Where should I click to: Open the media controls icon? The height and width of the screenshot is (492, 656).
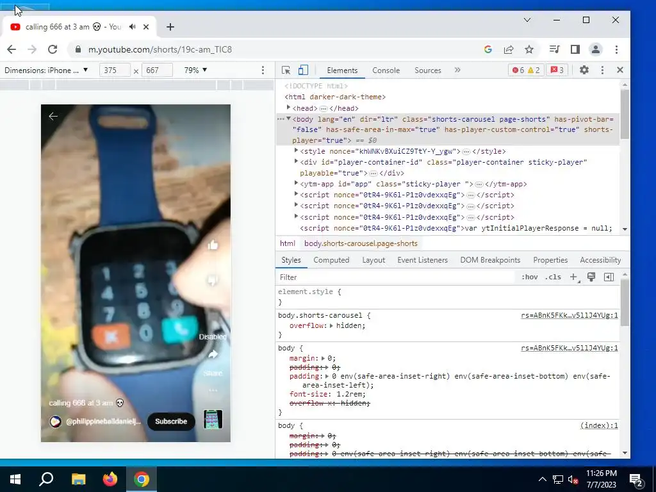[x=554, y=49]
